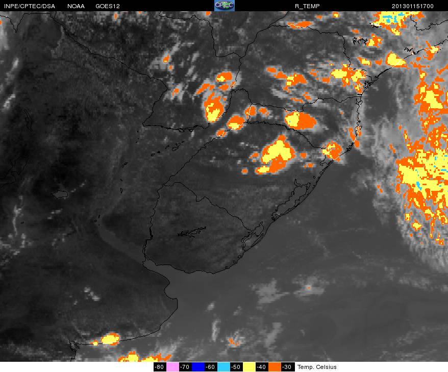The width and height of the screenshot is (448, 372).
Task: Click the -50 legend value
Action: [236, 367]
